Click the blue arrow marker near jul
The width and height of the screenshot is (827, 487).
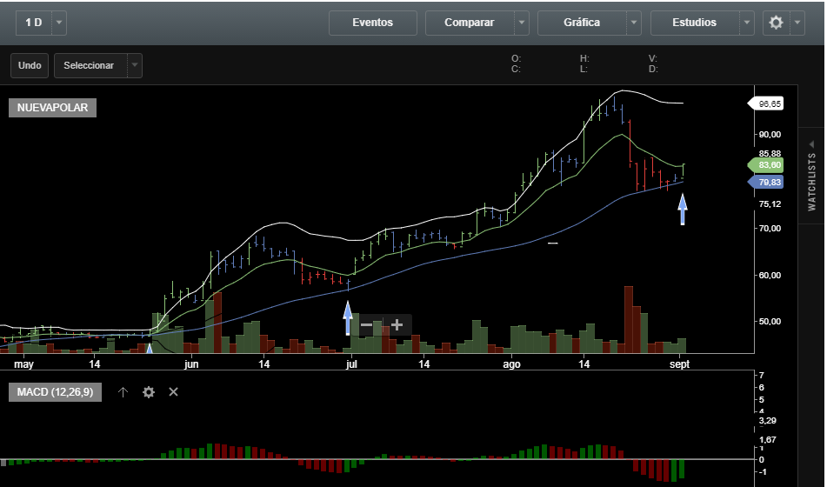(x=348, y=317)
